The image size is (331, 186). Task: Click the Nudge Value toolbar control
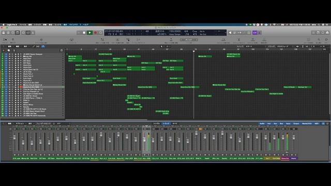[189, 40]
